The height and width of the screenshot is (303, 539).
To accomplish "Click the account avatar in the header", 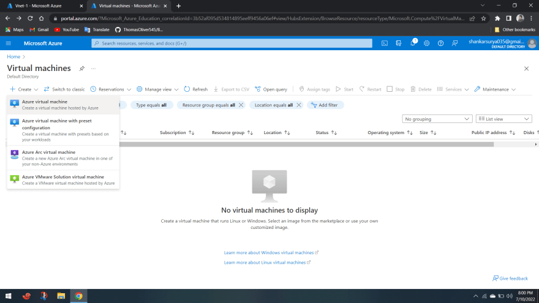I will (532, 43).
